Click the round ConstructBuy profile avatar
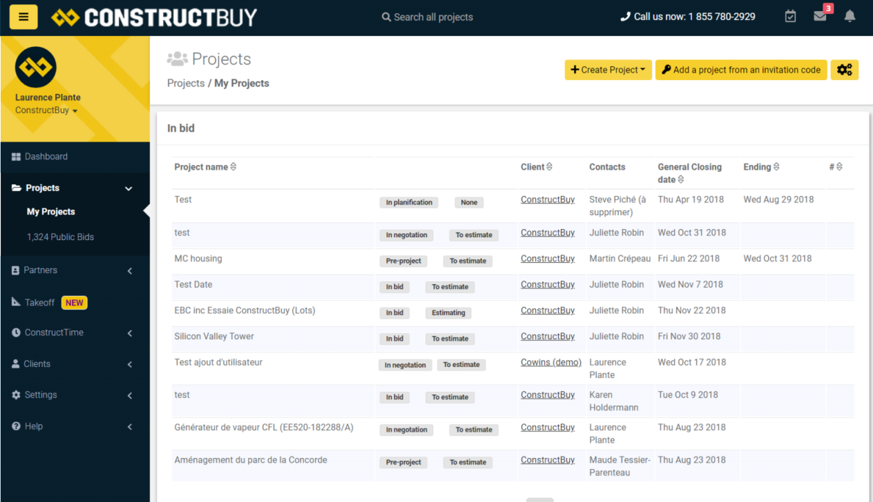This screenshot has height=502, width=873. (x=35, y=67)
